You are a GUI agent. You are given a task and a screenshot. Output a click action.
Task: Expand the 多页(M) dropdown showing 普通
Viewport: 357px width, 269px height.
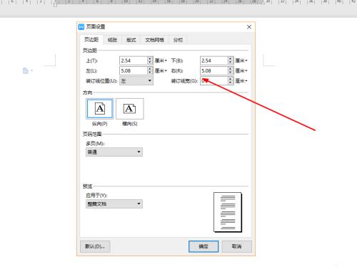click(x=114, y=152)
